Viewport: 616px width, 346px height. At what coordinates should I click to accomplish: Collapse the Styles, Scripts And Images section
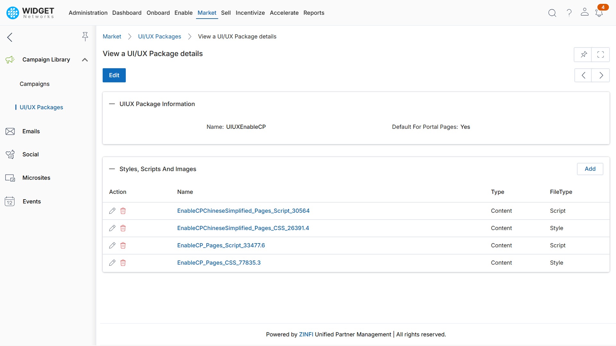pos(112,169)
